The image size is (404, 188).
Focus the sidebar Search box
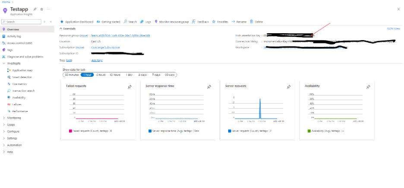click(x=22, y=22)
